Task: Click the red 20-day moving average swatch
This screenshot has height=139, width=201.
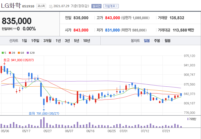Action: pyautogui.click(x=10, y=53)
